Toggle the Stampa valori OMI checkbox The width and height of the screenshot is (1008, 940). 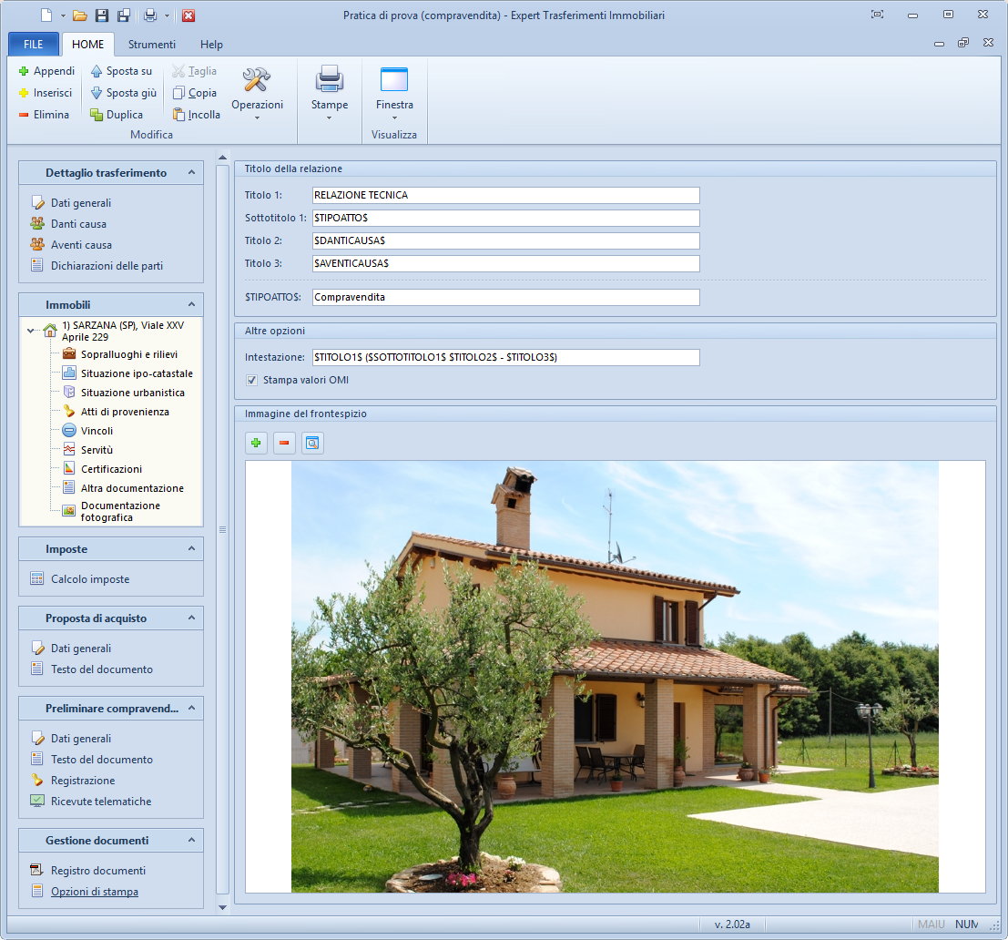[252, 380]
